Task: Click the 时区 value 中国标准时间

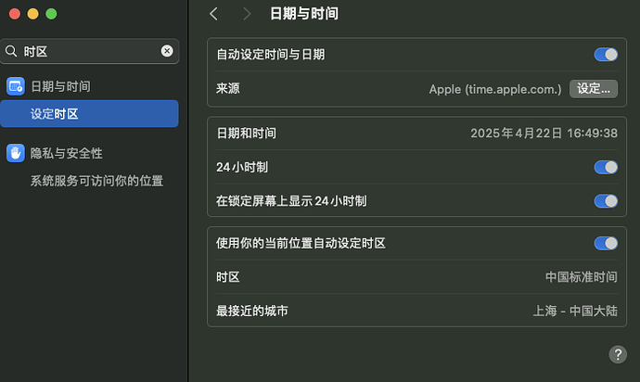Action: pos(582,276)
